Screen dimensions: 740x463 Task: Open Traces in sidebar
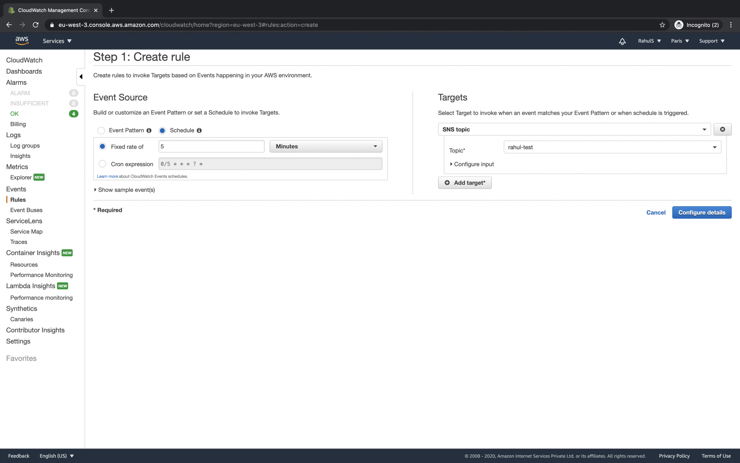[x=19, y=242]
